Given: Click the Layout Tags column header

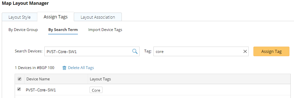Looking at the screenshot, I should (100, 79).
